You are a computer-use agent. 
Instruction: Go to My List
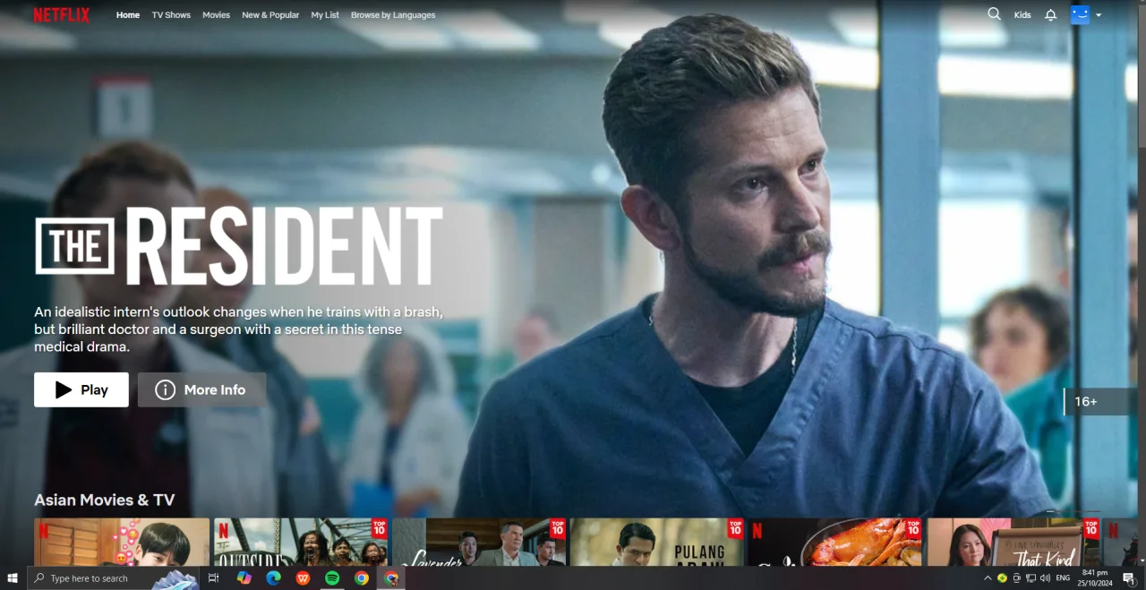(325, 15)
